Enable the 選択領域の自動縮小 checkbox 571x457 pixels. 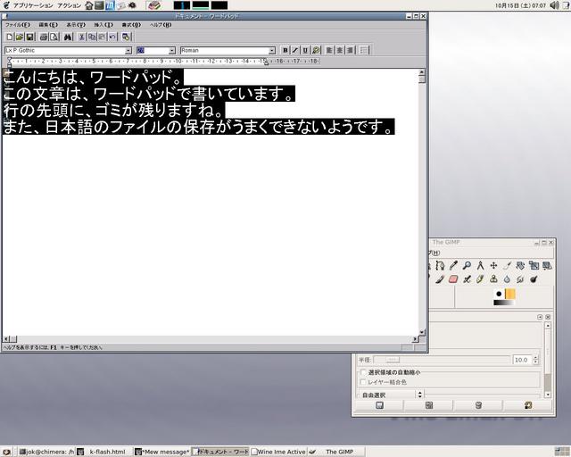pos(362,372)
